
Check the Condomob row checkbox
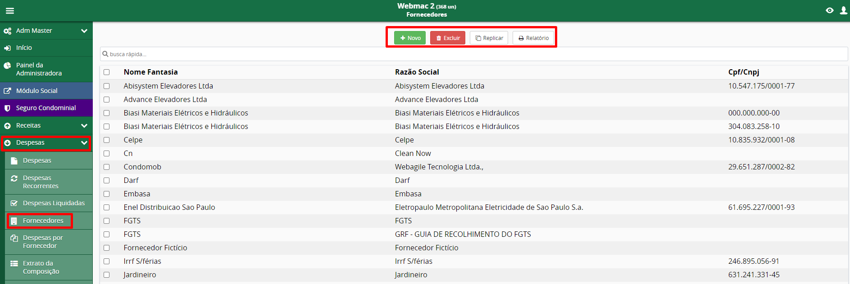(107, 167)
